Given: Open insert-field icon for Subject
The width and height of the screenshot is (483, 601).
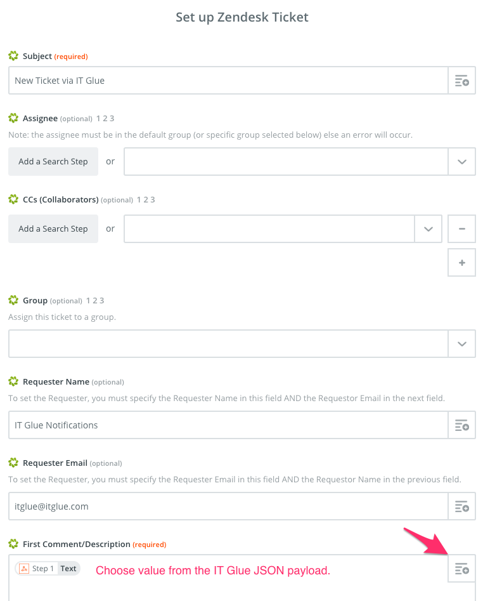Looking at the screenshot, I should 461,81.
